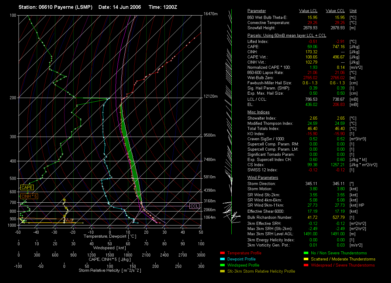Click the red Temperature Profile legend swatch

(x=222, y=253)
